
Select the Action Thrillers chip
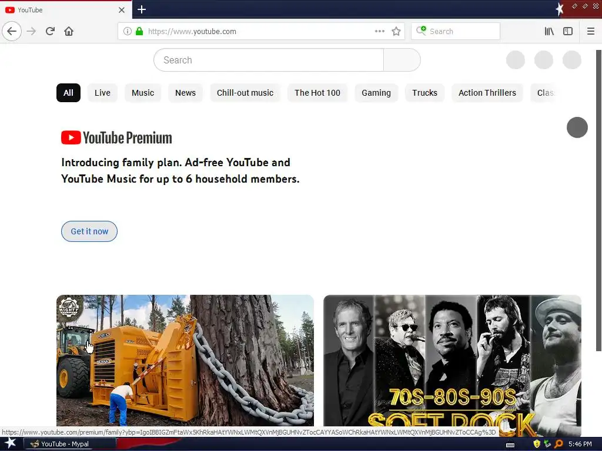(x=487, y=93)
